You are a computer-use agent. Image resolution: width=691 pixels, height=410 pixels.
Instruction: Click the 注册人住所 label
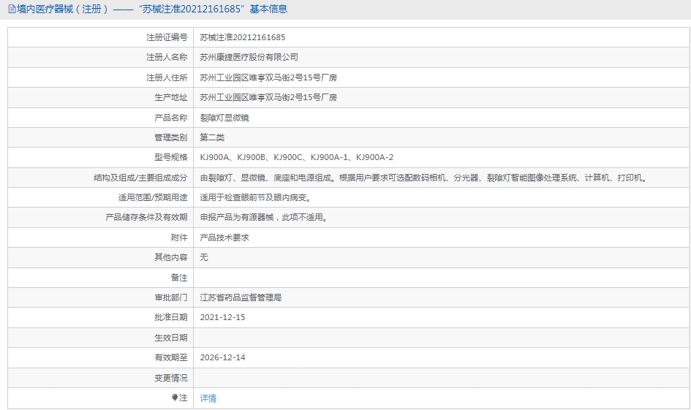(167, 77)
